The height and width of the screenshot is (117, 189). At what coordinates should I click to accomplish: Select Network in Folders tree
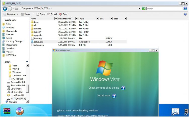tap(11, 102)
